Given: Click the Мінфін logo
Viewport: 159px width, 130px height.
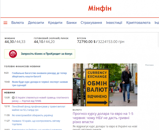Looking at the screenshot, I should (x=100, y=8).
